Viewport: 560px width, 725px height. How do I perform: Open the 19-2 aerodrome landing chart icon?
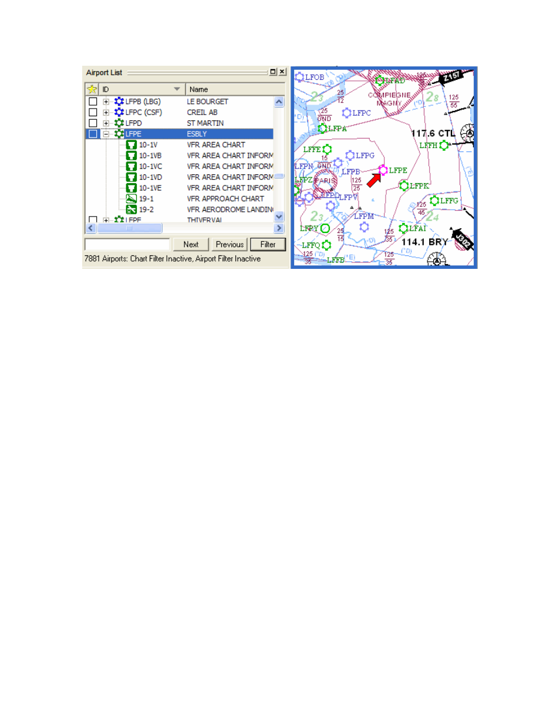[131, 210]
